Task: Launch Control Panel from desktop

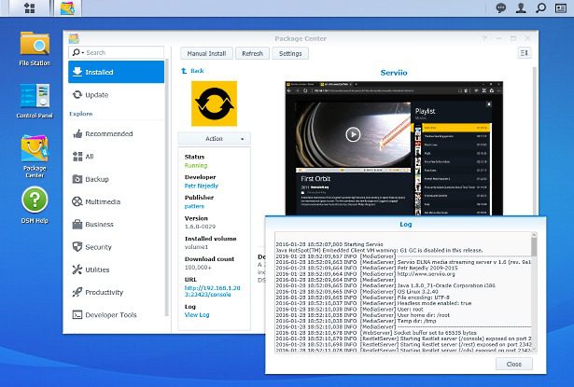Action: point(35,98)
